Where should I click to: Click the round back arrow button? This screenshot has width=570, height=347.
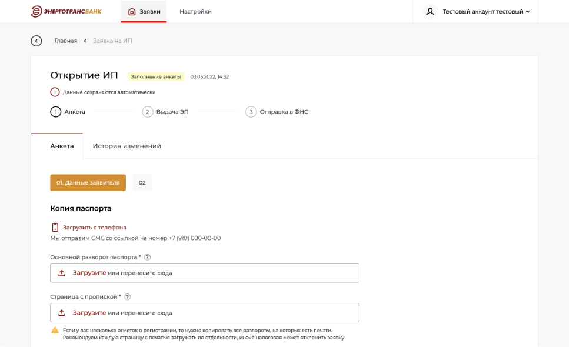click(x=36, y=41)
